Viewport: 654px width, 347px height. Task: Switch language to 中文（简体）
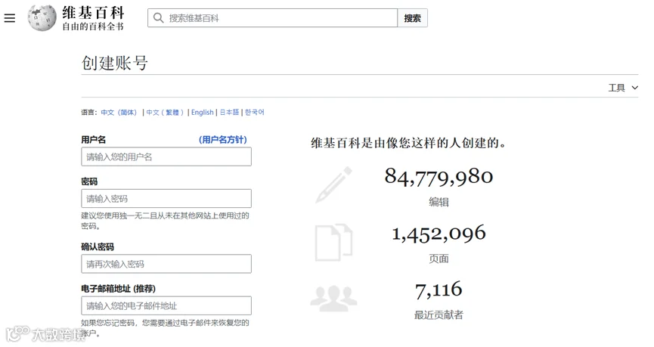point(119,112)
